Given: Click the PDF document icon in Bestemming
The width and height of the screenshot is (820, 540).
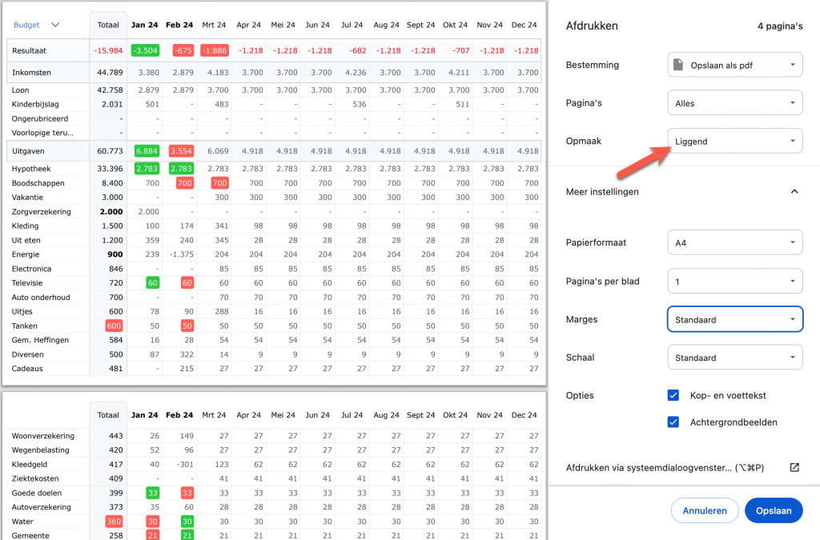Looking at the screenshot, I should (x=679, y=65).
